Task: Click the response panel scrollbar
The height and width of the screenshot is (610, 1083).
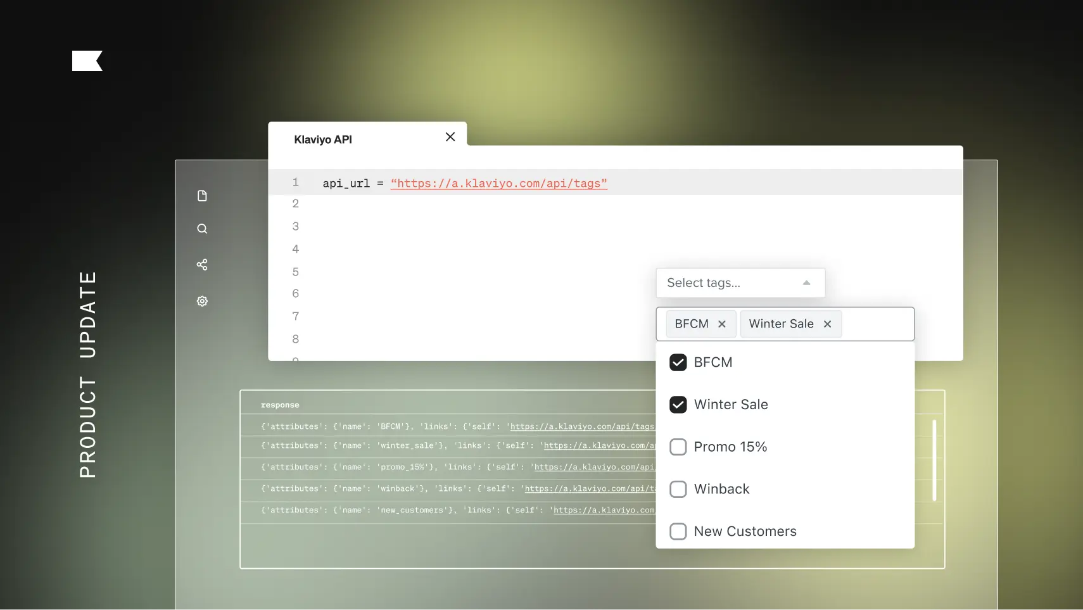Action: 934,461
